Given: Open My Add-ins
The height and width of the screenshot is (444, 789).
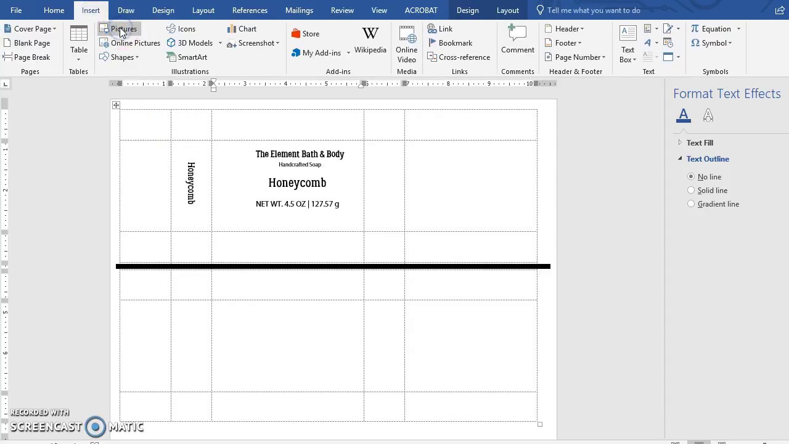Looking at the screenshot, I should [316, 53].
